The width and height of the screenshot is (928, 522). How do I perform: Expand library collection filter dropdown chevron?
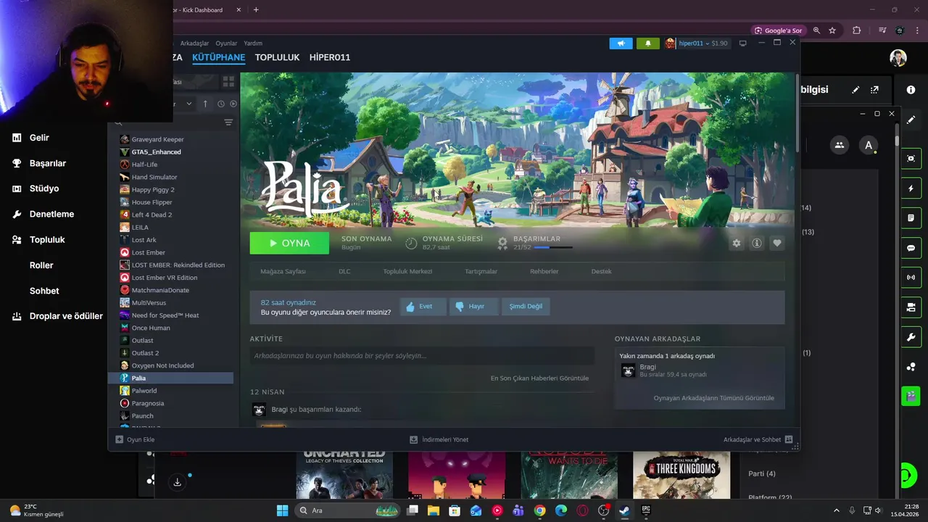click(189, 104)
